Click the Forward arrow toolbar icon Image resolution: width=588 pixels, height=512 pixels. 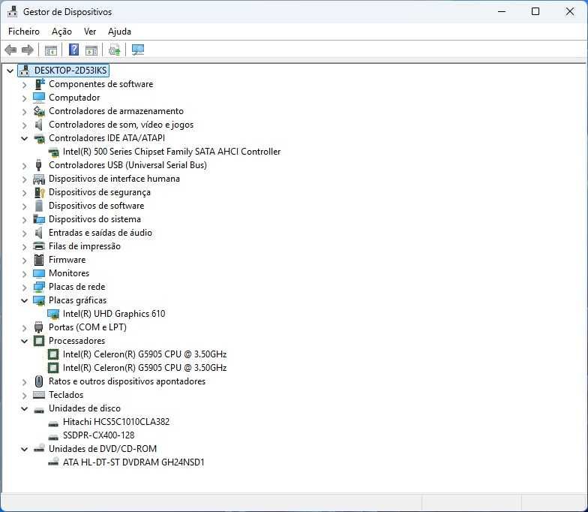(x=27, y=50)
